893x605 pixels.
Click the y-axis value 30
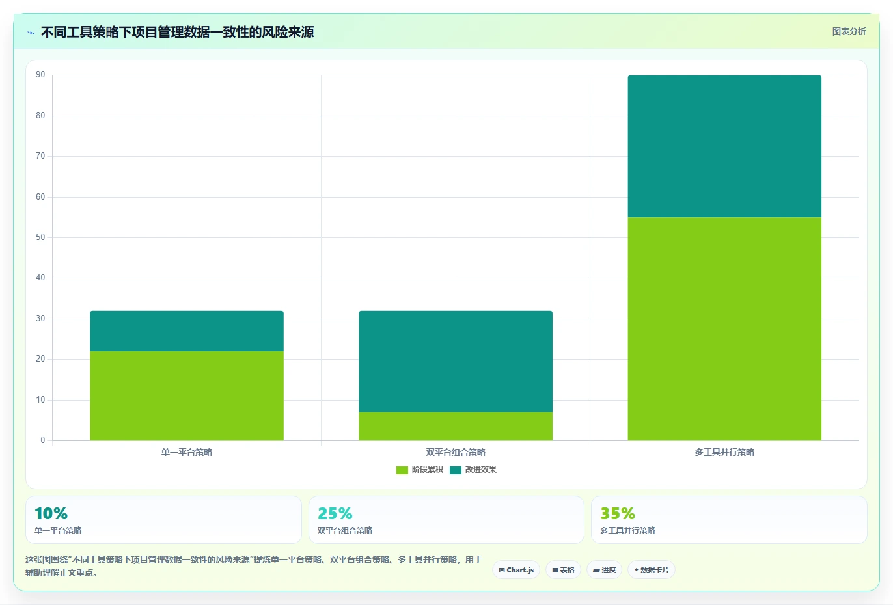point(40,319)
